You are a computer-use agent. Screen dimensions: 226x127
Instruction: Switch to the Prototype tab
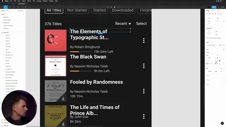[x=213, y=11]
